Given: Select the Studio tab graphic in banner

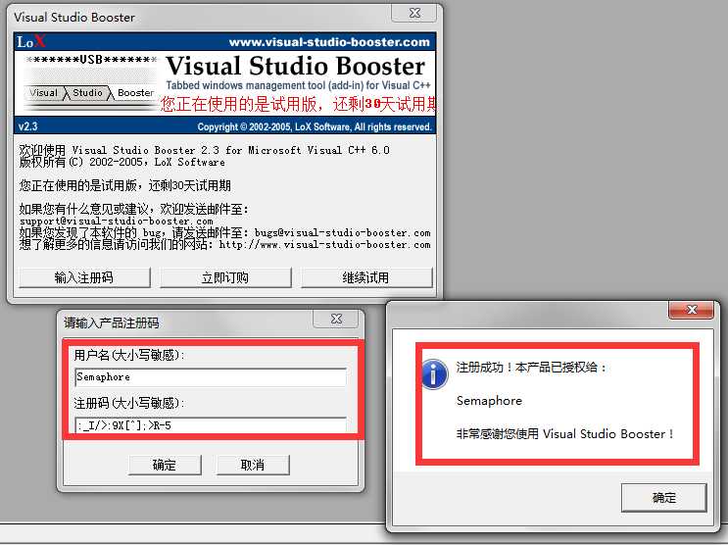Looking at the screenshot, I should pyautogui.click(x=87, y=92).
